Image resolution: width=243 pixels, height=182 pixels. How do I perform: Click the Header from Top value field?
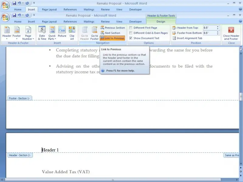[x=210, y=28]
